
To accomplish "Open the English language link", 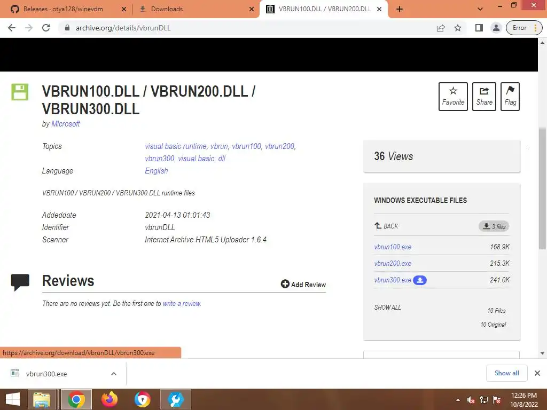I will [157, 171].
